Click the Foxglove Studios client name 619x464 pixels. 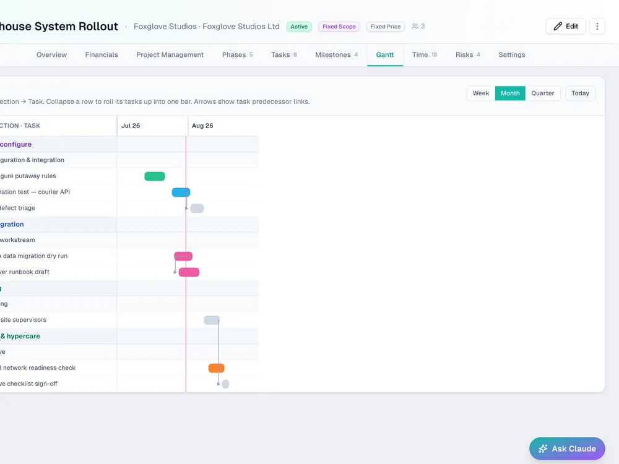[207, 27]
